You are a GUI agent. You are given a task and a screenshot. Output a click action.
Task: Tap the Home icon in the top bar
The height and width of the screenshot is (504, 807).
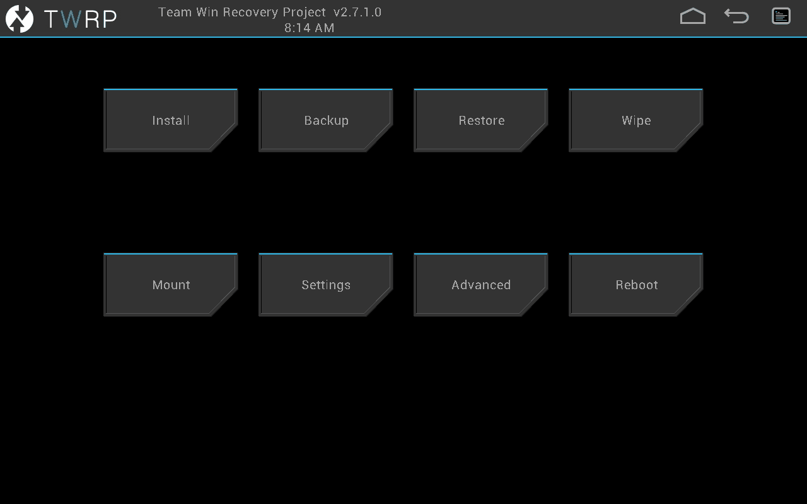click(692, 16)
